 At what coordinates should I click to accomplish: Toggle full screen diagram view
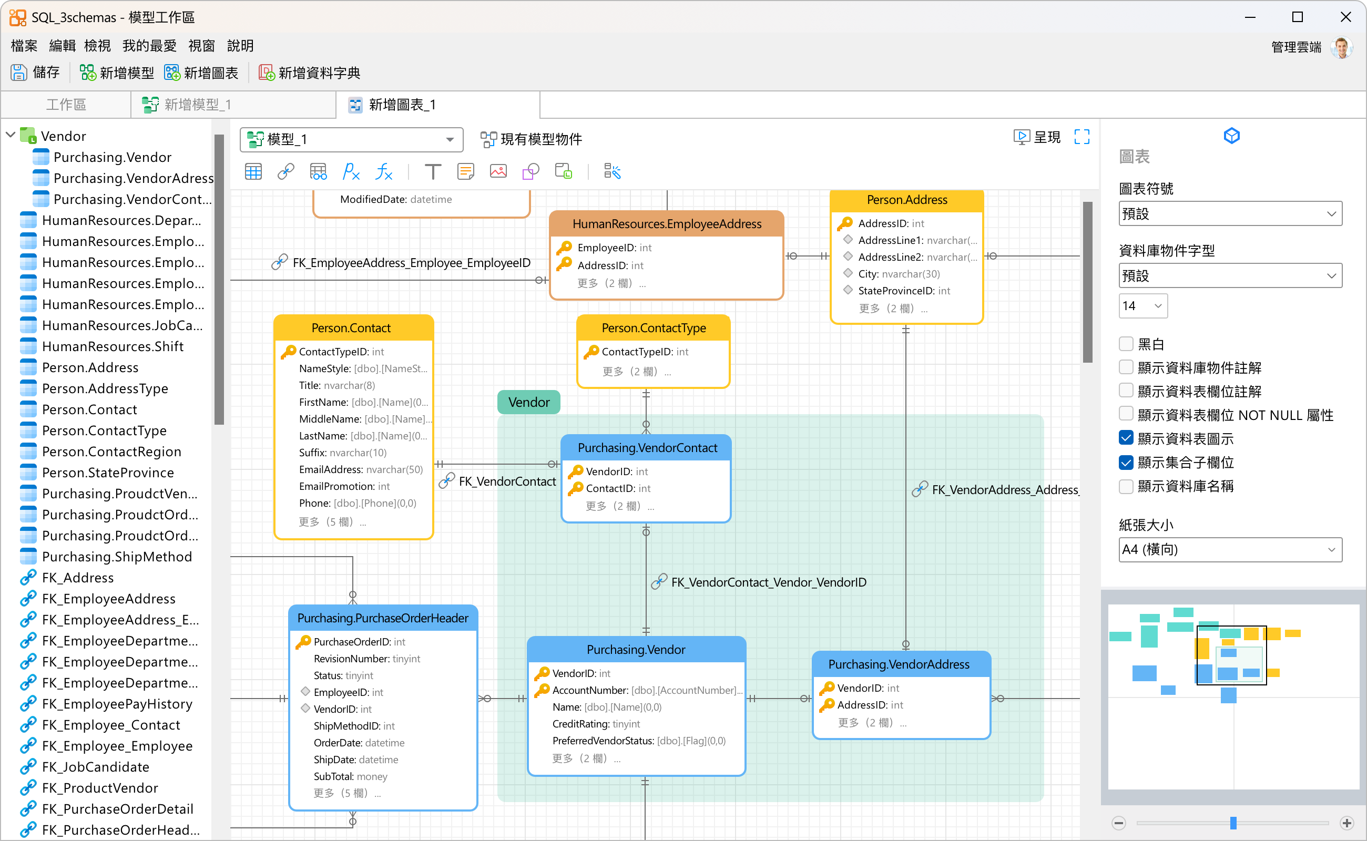1082,137
